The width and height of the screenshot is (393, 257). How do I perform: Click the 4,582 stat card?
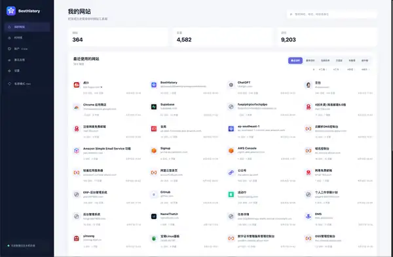tap(223, 37)
